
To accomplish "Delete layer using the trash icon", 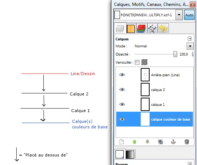I will tap(187, 142).
